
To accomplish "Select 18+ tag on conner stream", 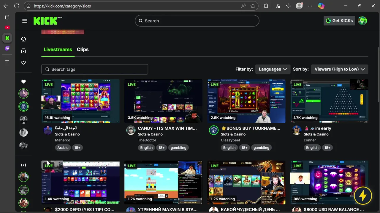I will click(327, 148).
